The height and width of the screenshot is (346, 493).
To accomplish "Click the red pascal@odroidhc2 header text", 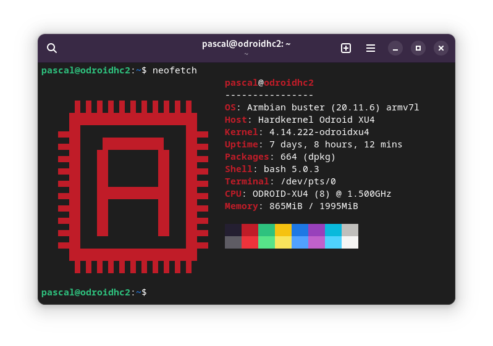I will coord(269,83).
